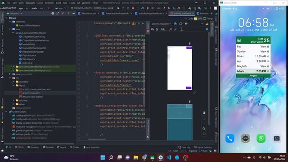The width and height of the screenshot is (288, 162).
Task: Open Windows Start menu
Action: [103, 157]
